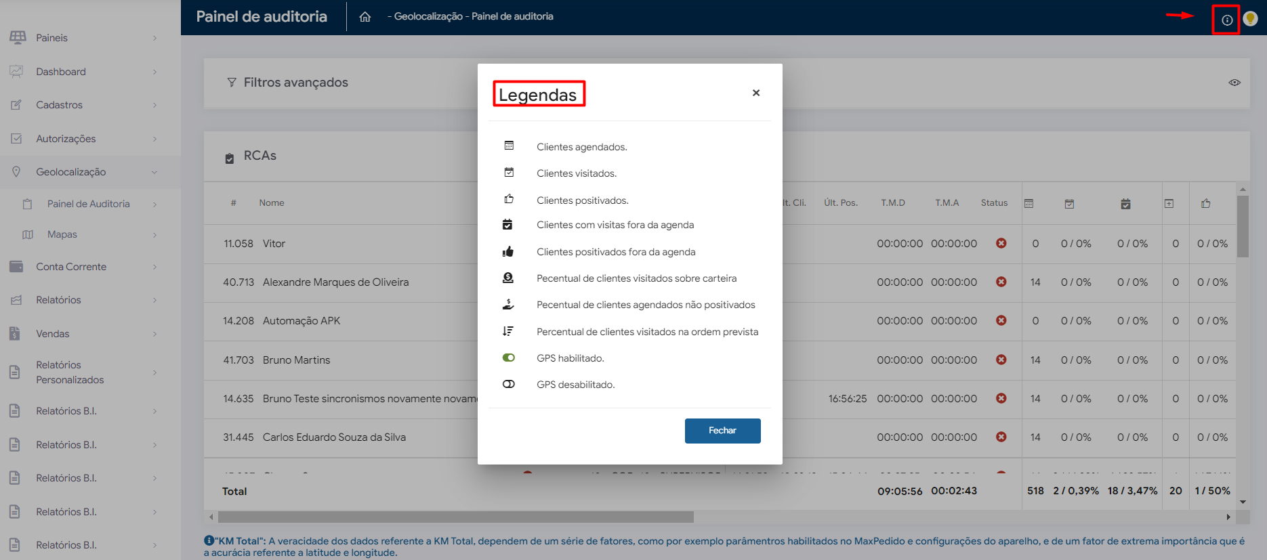This screenshot has width=1267, height=560.
Task: Click the visitados sobre carteira legend icon
Action: pos(508,278)
